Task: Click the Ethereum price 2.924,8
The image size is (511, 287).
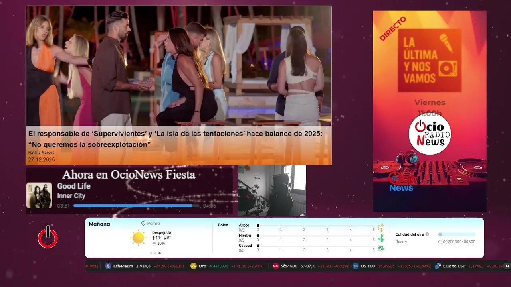Action: pos(143,266)
